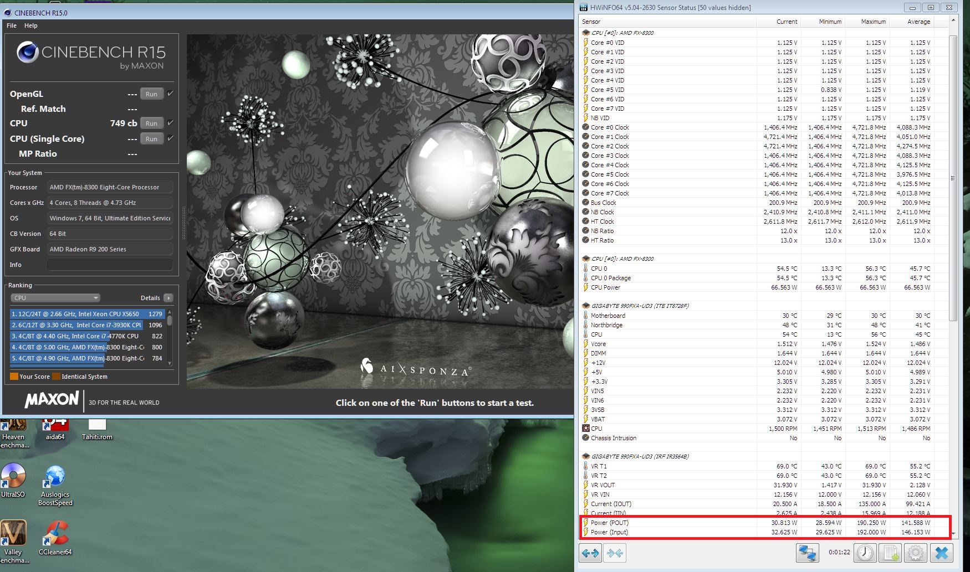Close sensors with the blue X button

941,553
